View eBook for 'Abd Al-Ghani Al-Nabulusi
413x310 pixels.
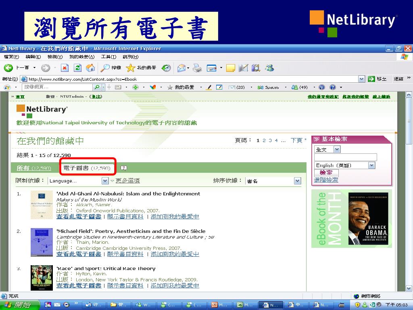(79, 216)
